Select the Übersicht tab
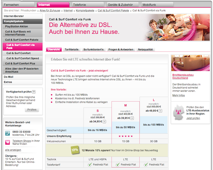This screenshot has width=213, height=170. tap(54, 50)
